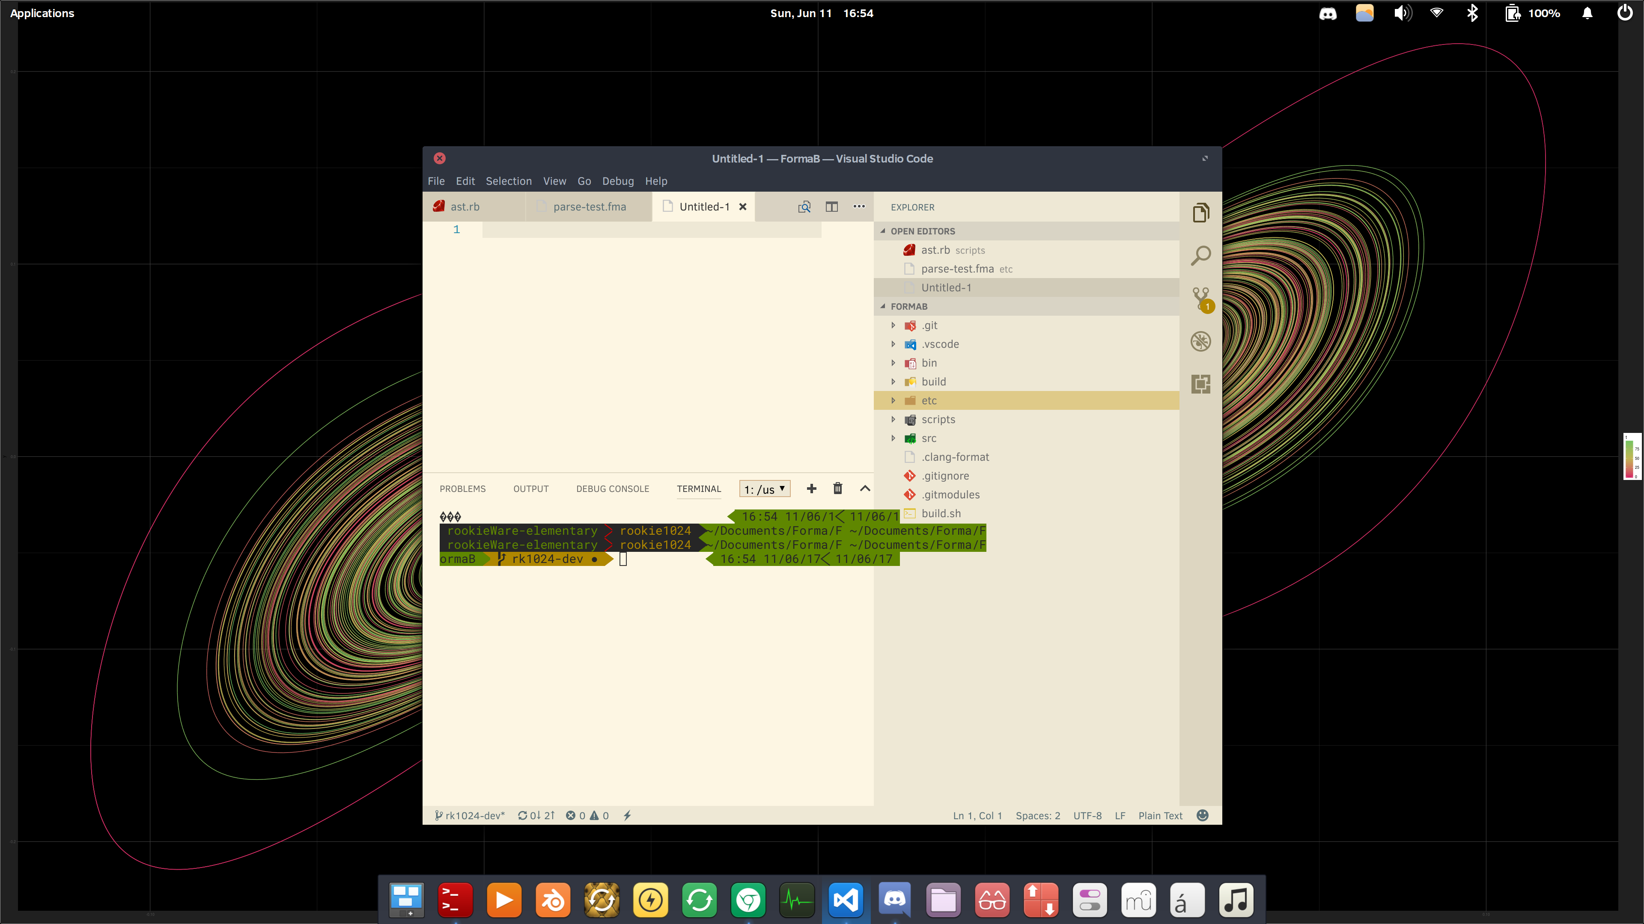This screenshot has width=1644, height=924.
Task: Open the Extensions view in the activity bar
Action: tap(1200, 384)
